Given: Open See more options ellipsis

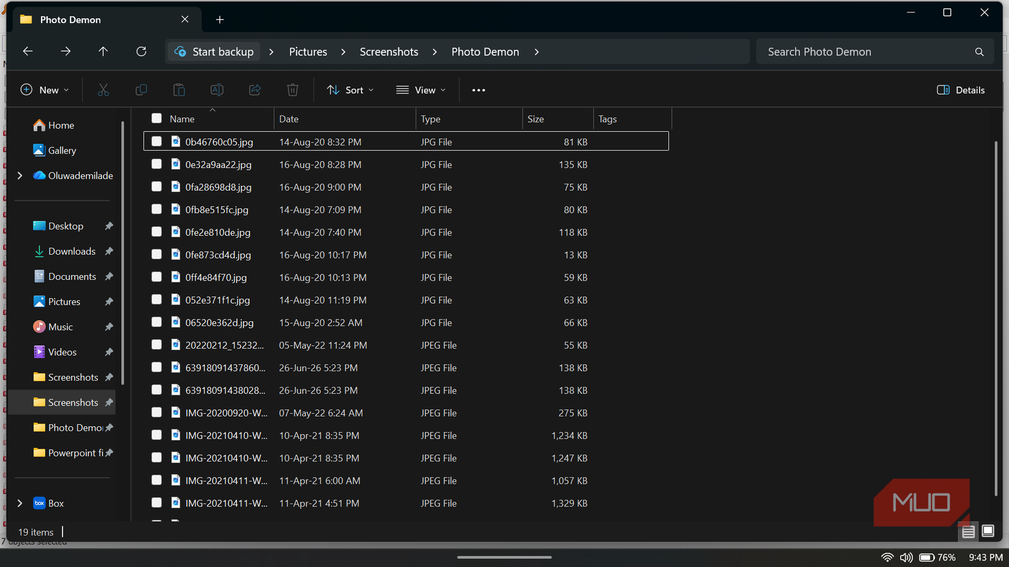Looking at the screenshot, I should click(x=479, y=90).
